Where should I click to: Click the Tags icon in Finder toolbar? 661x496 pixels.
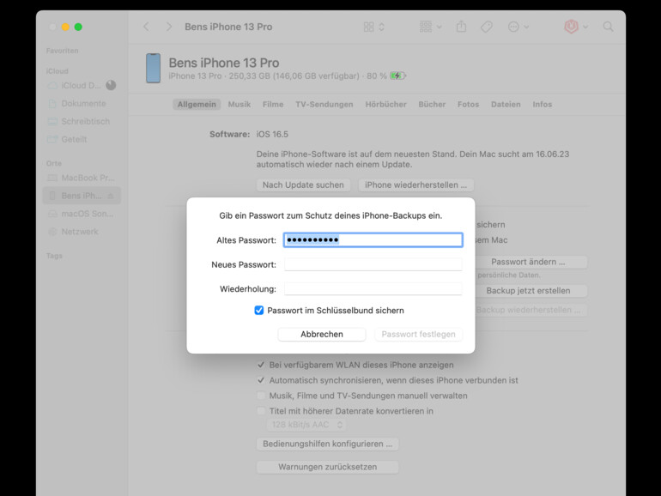coord(487,27)
